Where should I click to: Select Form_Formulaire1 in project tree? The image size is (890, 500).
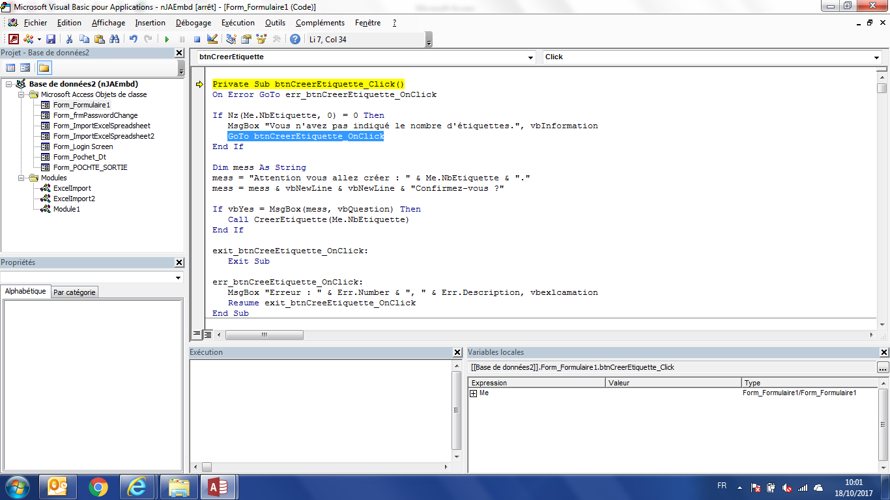(x=81, y=105)
